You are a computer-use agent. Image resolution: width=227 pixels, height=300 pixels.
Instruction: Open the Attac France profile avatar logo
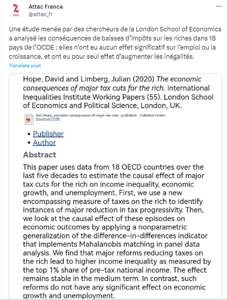[x=16, y=11]
